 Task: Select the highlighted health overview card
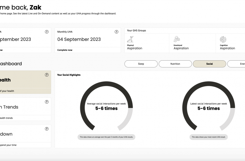(25, 82)
